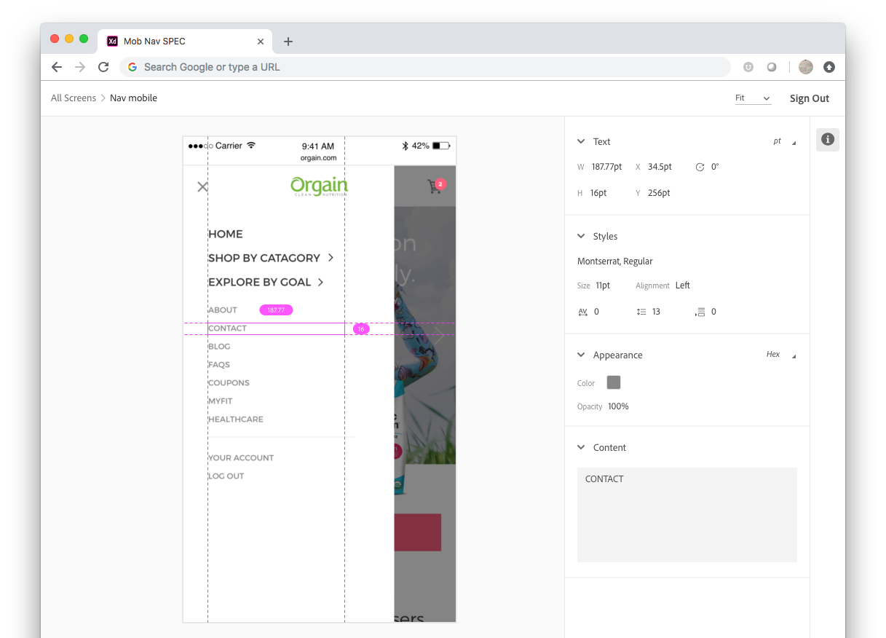886x638 pixels.
Task: Change the pt units dropdown
Action: 783,142
